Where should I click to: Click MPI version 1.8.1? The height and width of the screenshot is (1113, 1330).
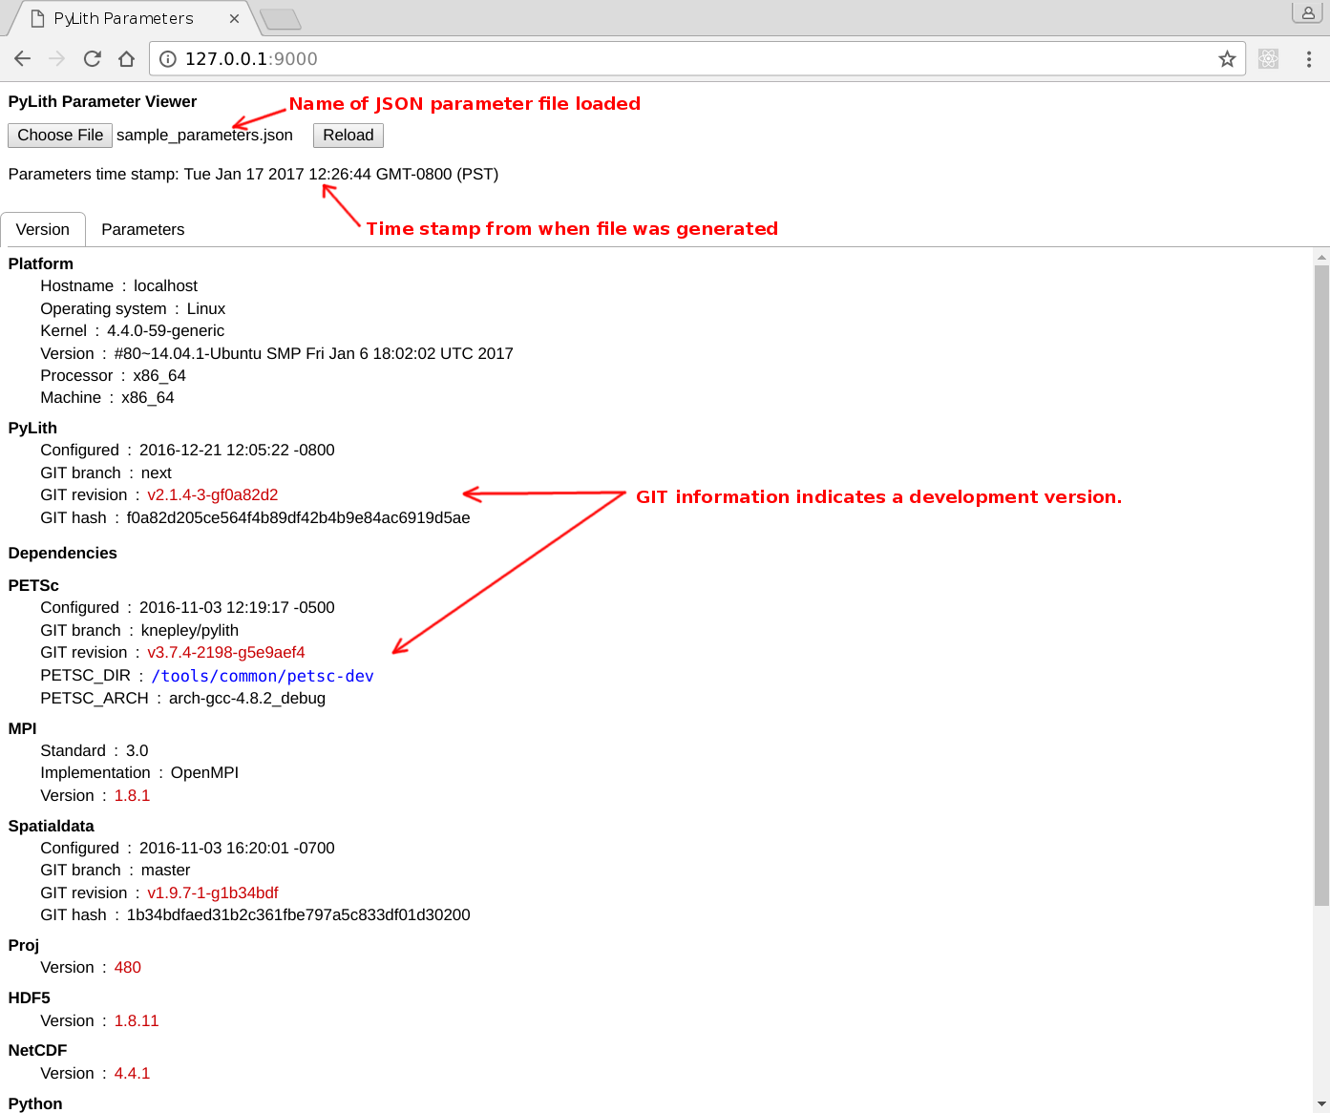point(132,795)
